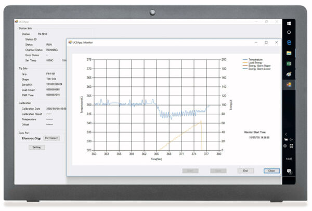312x211 pixels.
Task: Click the UCSApp_Monitor title bar icon
Action: pyautogui.click(x=70, y=42)
